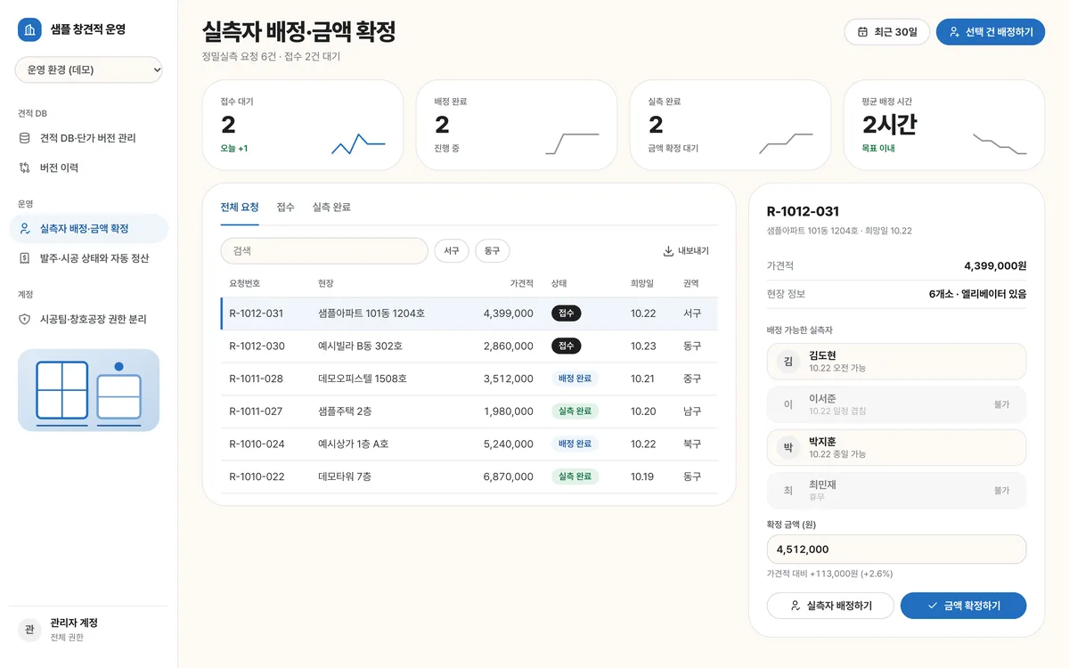Select surveyor 최민재 marked 불가
The width and height of the screenshot is (1069, 668).
pyautogui.click(x=896, y=490)
